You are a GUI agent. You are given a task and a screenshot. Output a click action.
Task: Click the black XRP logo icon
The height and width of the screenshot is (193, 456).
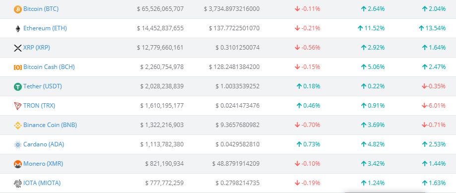[18, 48]
